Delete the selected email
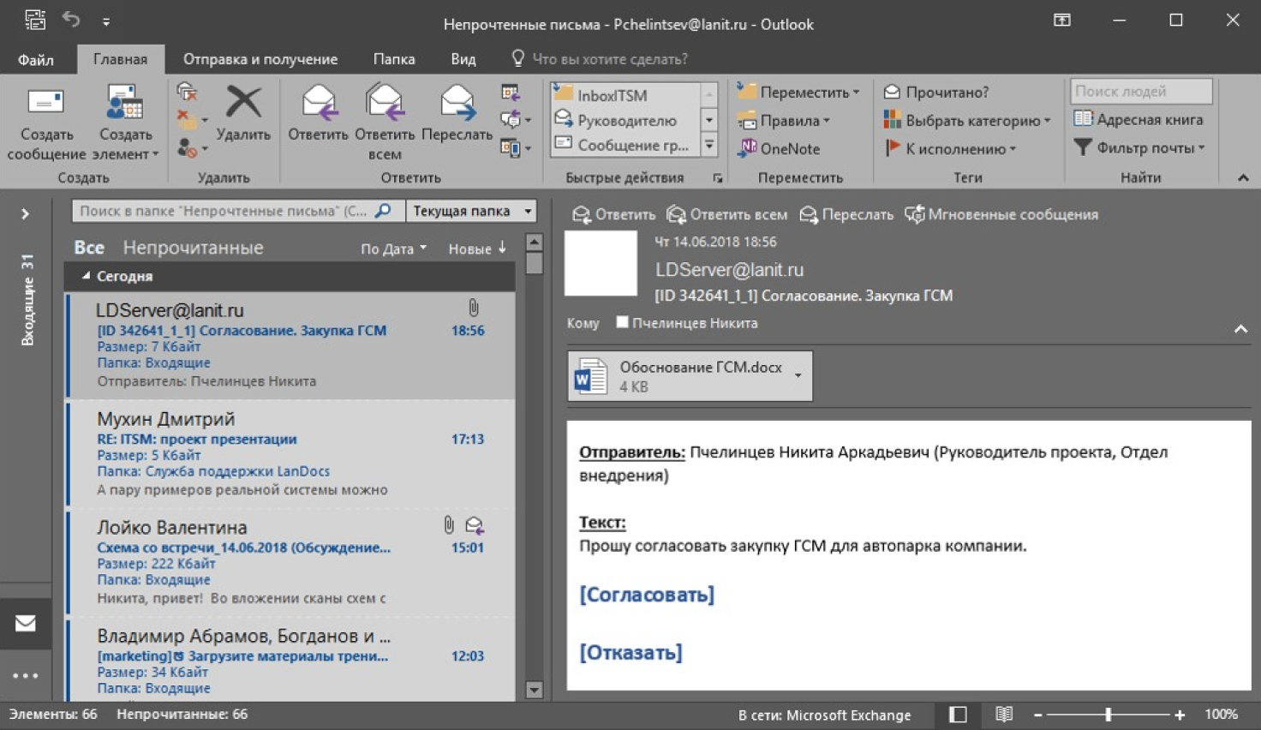Image resolution: width=1261 pixels, height=730 pixels. (243, 113)
